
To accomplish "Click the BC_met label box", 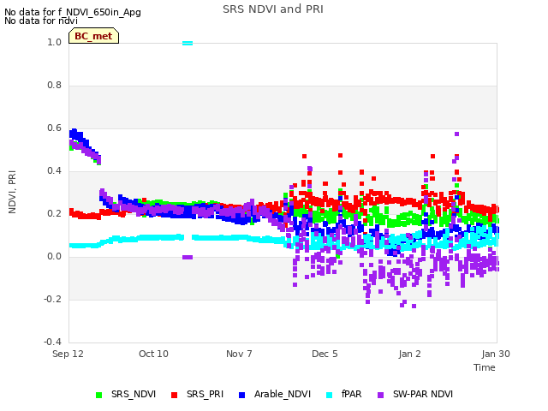I will pos(93,36).
